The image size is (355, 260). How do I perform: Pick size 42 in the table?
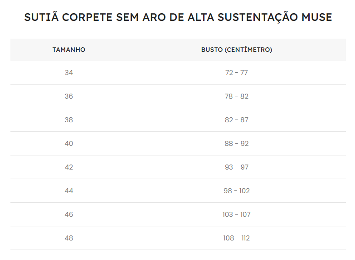[x=69, y=167]
